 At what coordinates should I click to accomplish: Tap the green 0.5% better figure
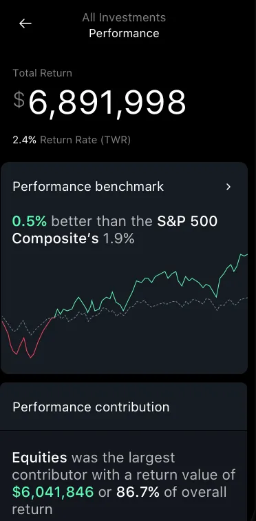click(x=30, y=222)
